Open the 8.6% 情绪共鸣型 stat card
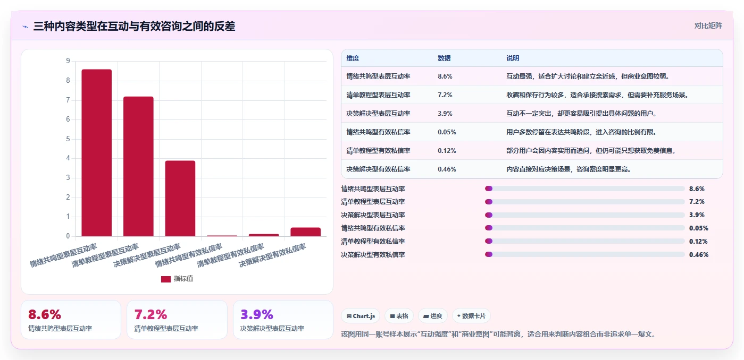 click(71, 320)
